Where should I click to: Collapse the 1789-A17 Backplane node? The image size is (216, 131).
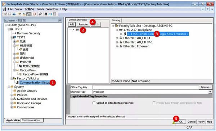click(x=117, y=30)
